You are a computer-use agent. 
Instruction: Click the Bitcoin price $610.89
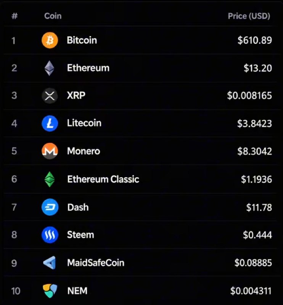[x=254, y=40]
